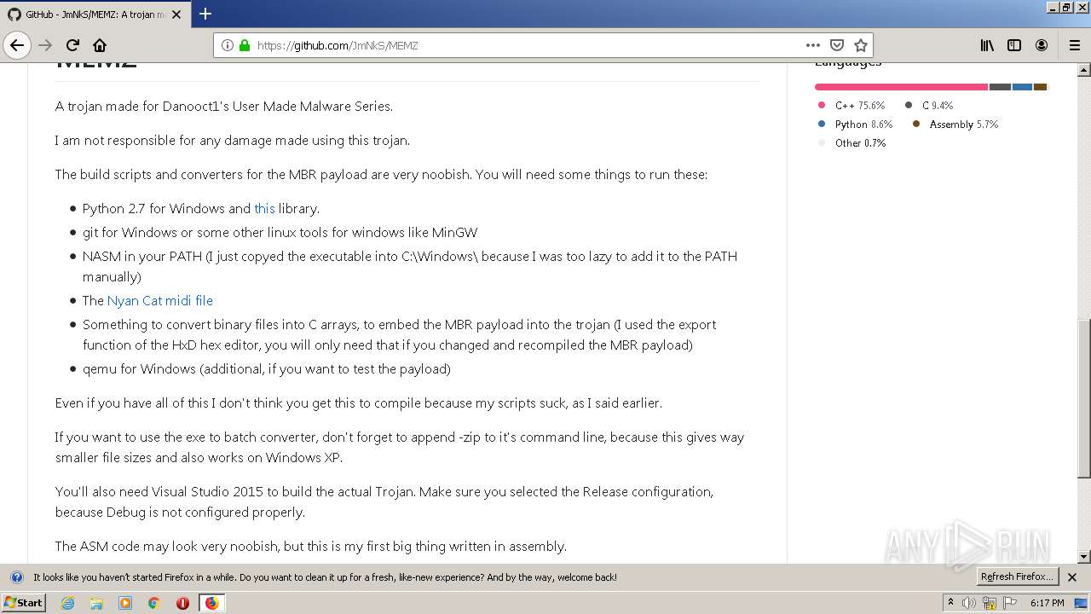Click the Refresh Firefox button

[1017, 576]
